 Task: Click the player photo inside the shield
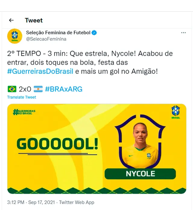pos(140,143)
